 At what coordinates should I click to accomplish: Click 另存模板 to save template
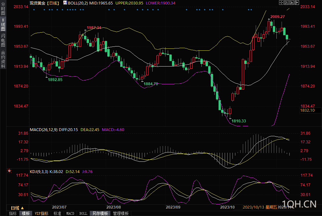pyautogui.click(x=100, y=213)
